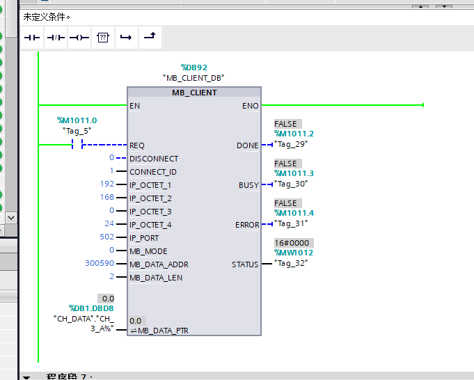This screenshot has width=474, height=380.
Task: Click the MB_DATA_ADDR value 300590
Action: click(100, 264)
